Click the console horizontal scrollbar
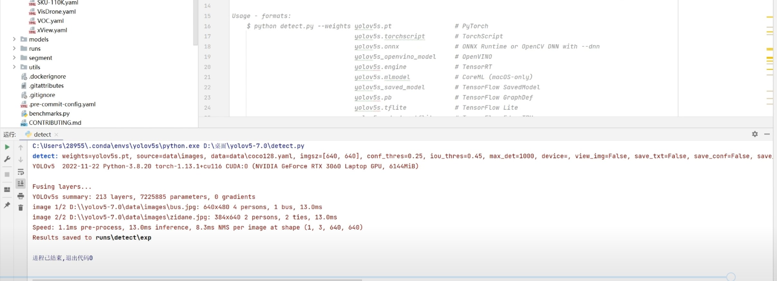Image resolution: width=777 pixels, height=281 pixels. coord(197,280)
